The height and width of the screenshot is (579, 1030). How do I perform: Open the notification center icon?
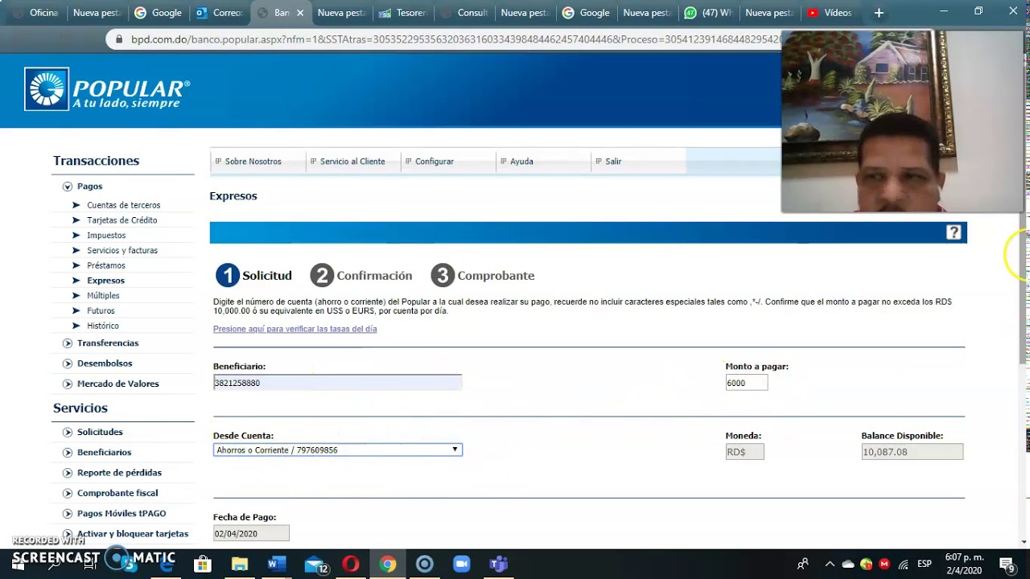[x=1007, y=564]
